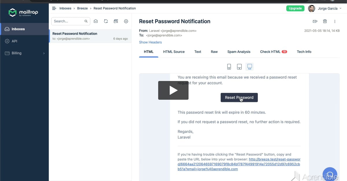347x181 pixels.
Task: Toggle the hamburger sidebar menu icon
Action: [54, 8]
